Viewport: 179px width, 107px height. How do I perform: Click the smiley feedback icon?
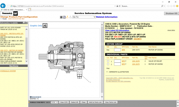point(177,6)
